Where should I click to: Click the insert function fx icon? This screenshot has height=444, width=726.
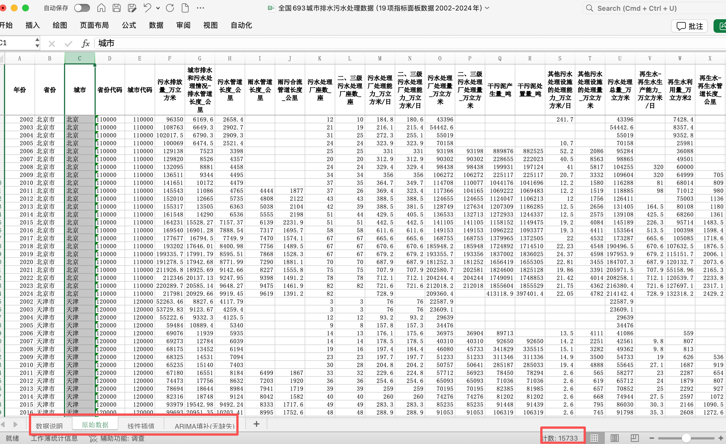pyautogui.click(x=86, y=44)
